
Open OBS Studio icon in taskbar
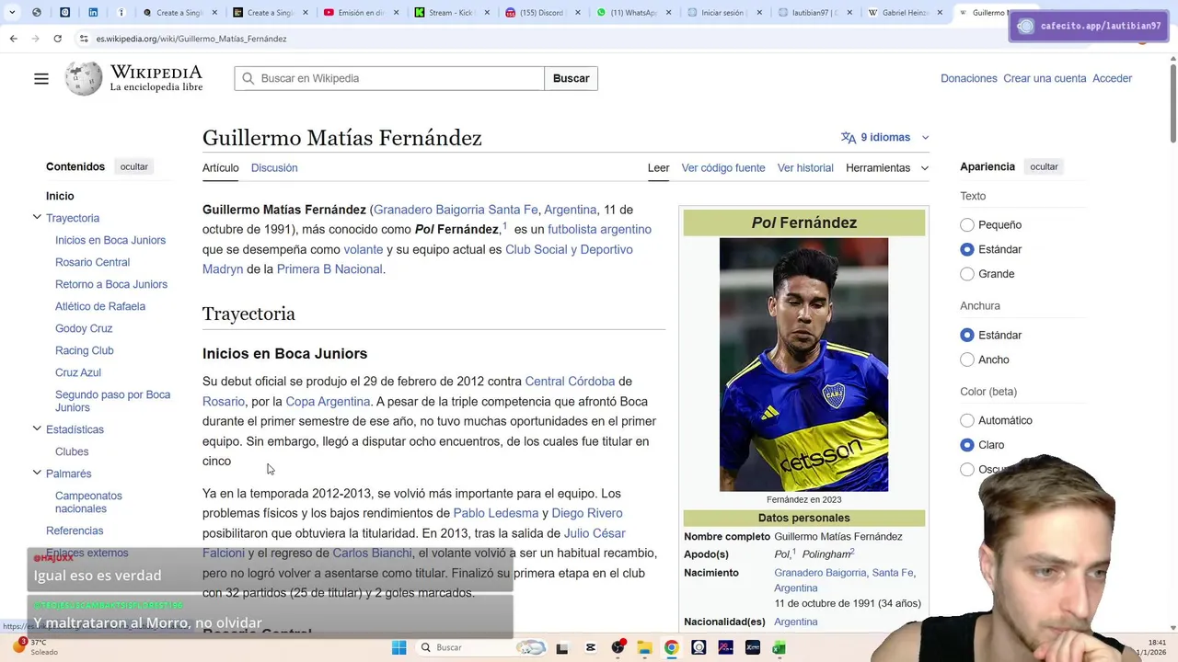pos(618,647)
